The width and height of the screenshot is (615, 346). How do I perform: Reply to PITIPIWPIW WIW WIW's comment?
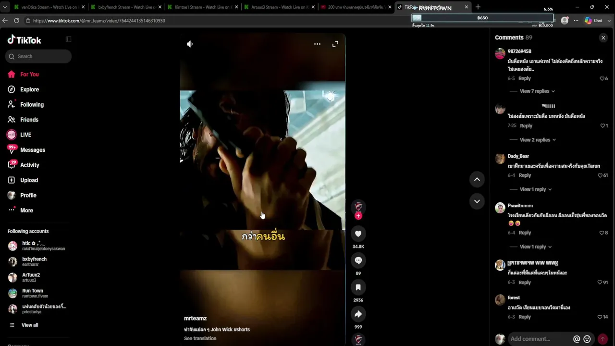pyautogui.click(x=525, y=283)
